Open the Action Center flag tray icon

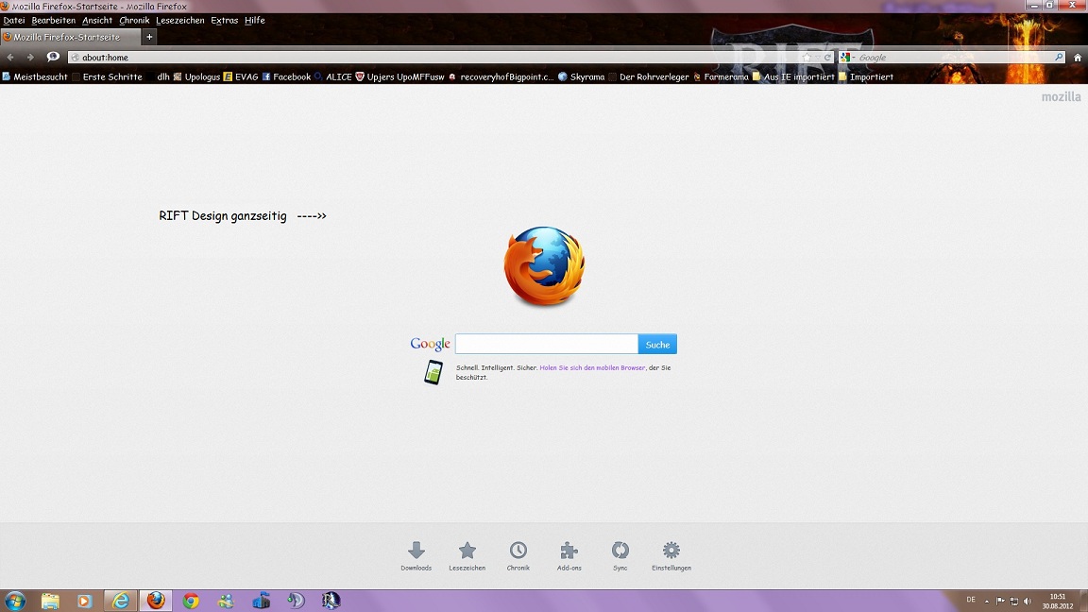click(1000, 601)
